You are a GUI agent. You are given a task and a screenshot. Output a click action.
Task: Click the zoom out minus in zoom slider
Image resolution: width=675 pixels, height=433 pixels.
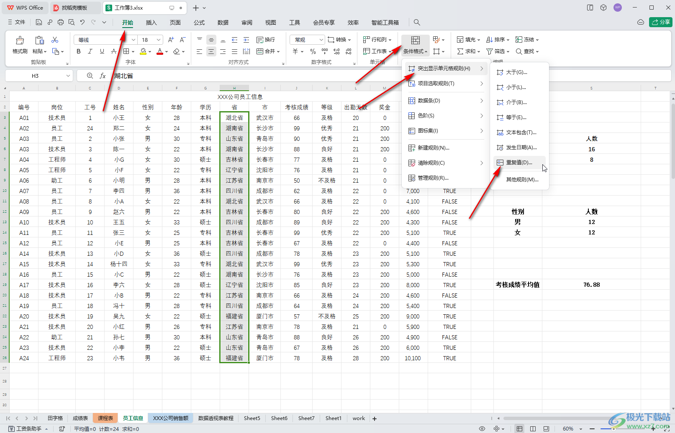point(592,428)
